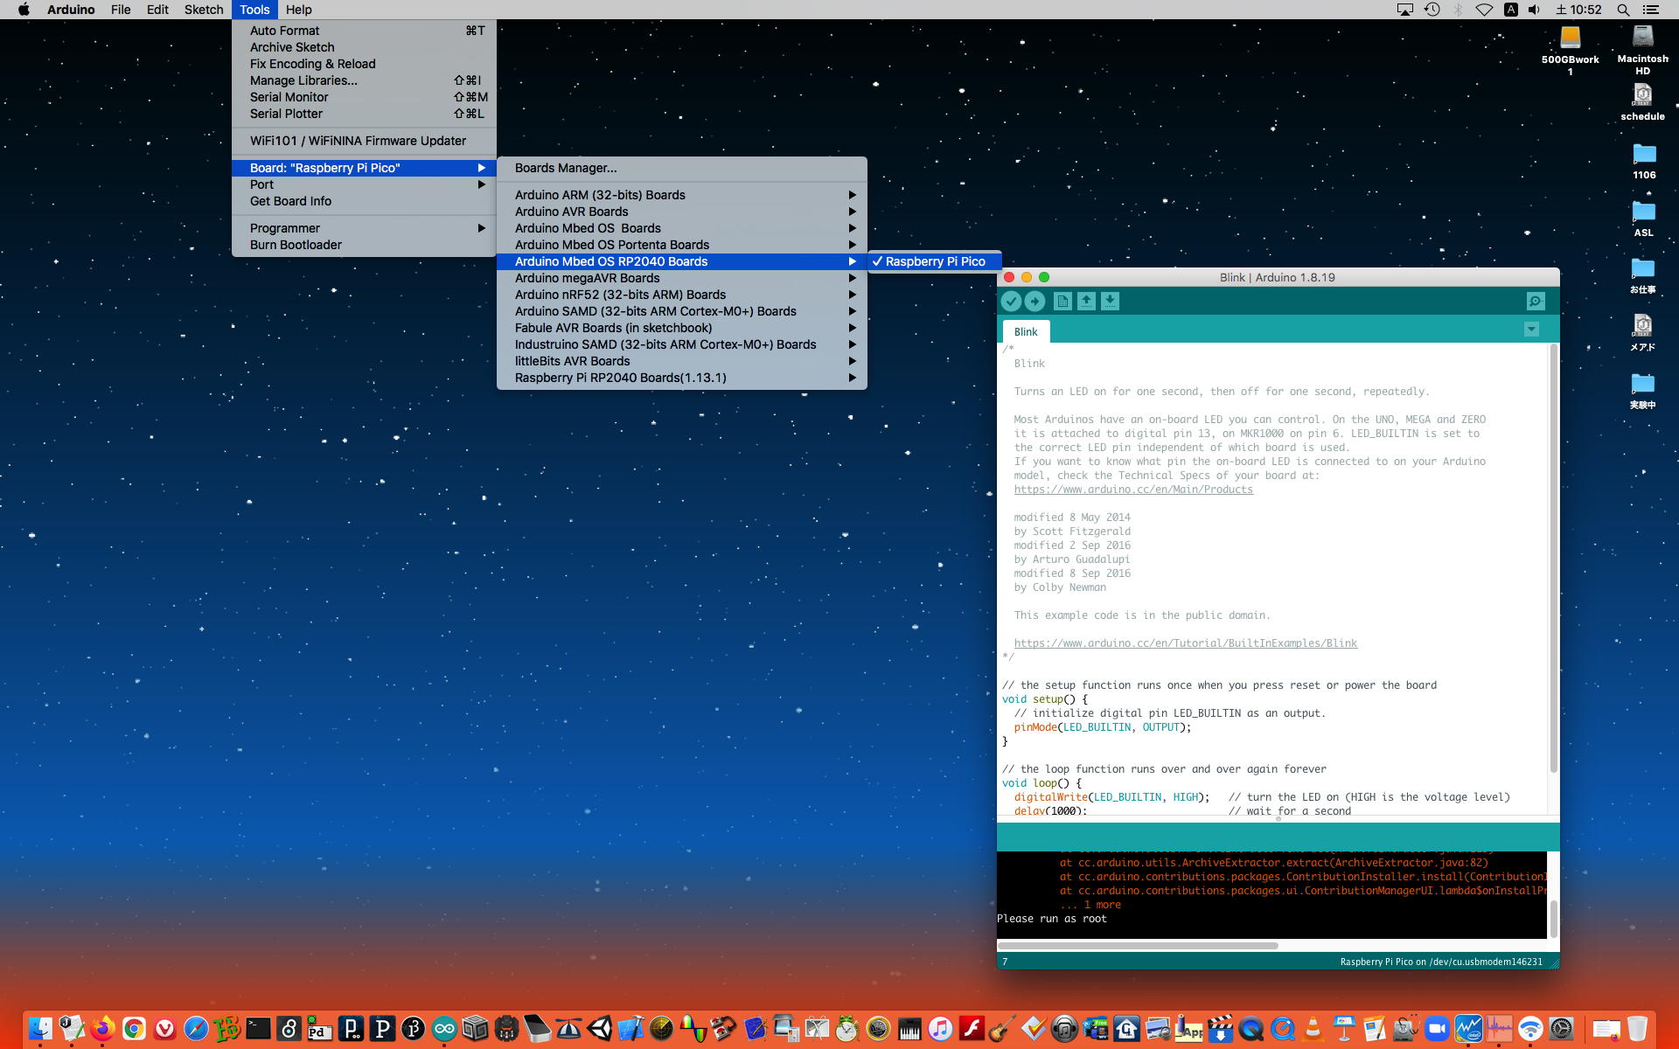The image size is (1679, 1049).
Task: Click the Open sketch toolbar icon
Action: click(x=1086, y=302)
